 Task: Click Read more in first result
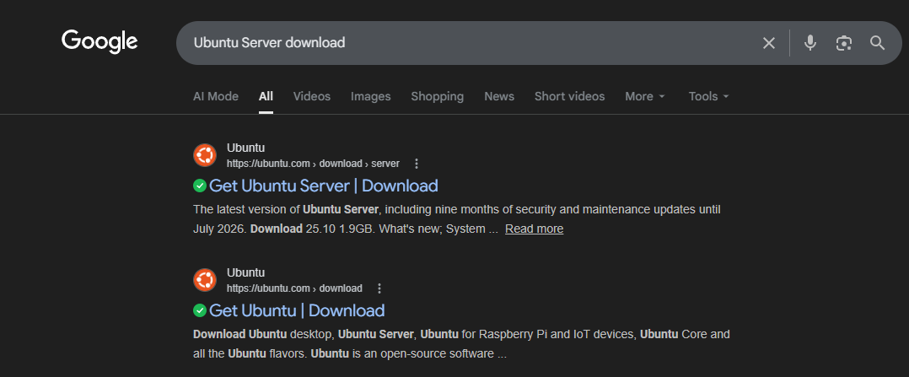pos(534,229)
